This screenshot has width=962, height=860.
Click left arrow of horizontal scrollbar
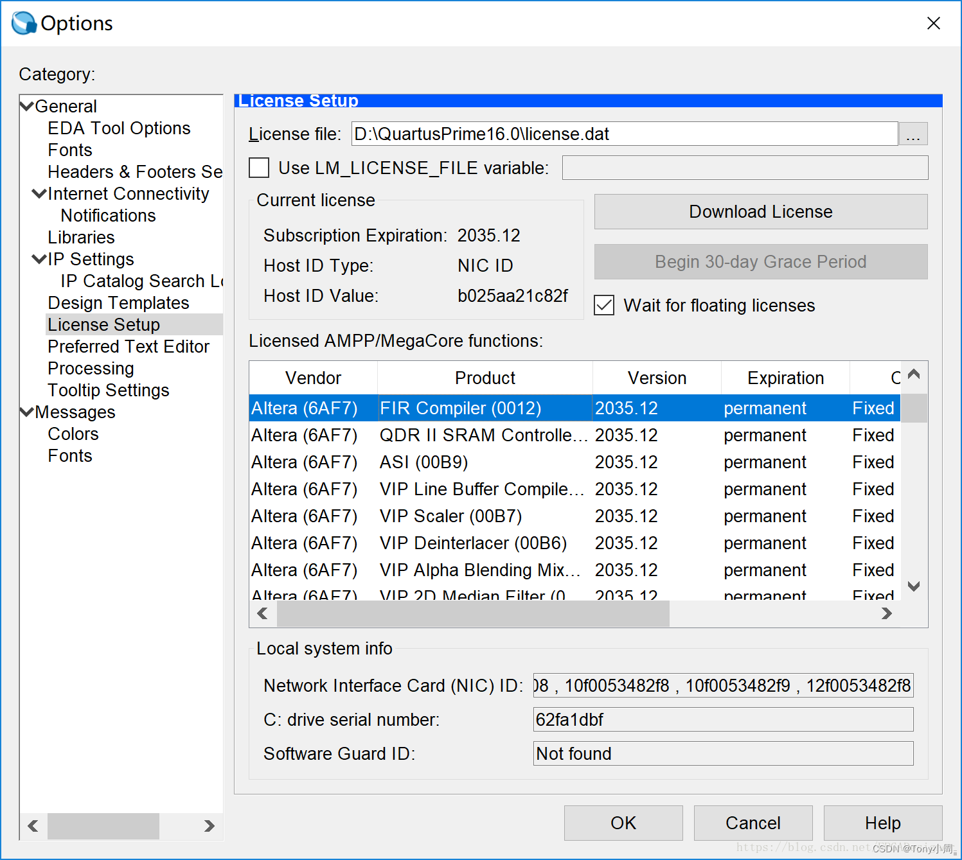(x=262, y=613)
